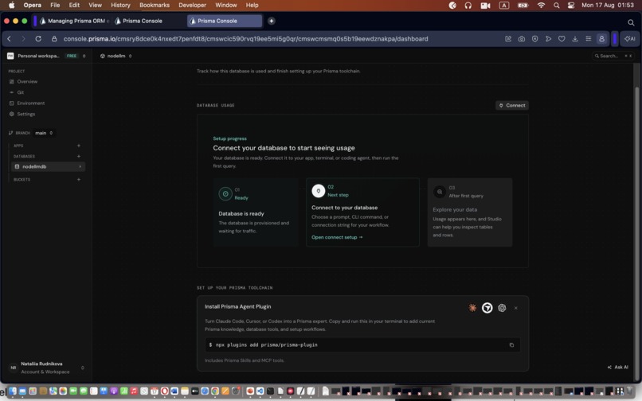The image size is (642, 401).
Task: Open the Opera edit page icon
Action: click(x=508, y=39)
